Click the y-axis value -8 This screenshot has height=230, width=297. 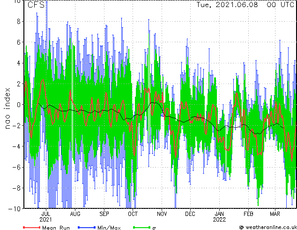(16, 188)
